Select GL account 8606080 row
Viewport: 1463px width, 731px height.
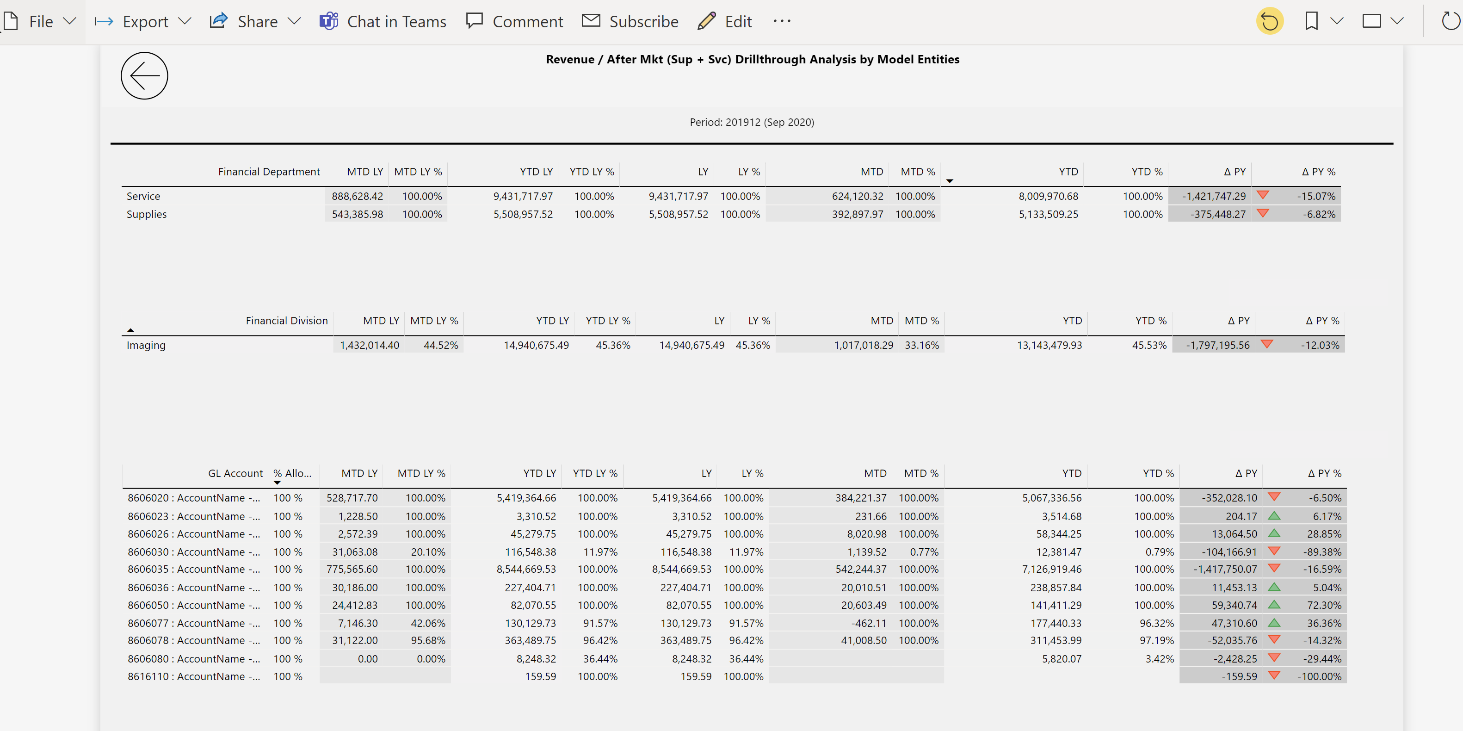(x=735, y=659)
